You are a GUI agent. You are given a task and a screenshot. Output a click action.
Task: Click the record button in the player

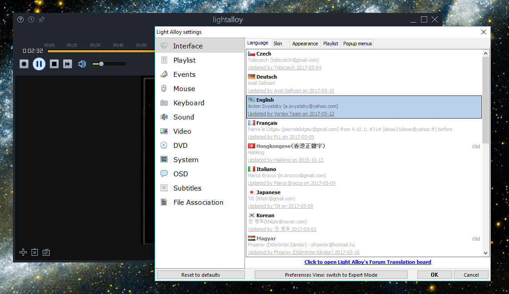(x=24, y=64)
